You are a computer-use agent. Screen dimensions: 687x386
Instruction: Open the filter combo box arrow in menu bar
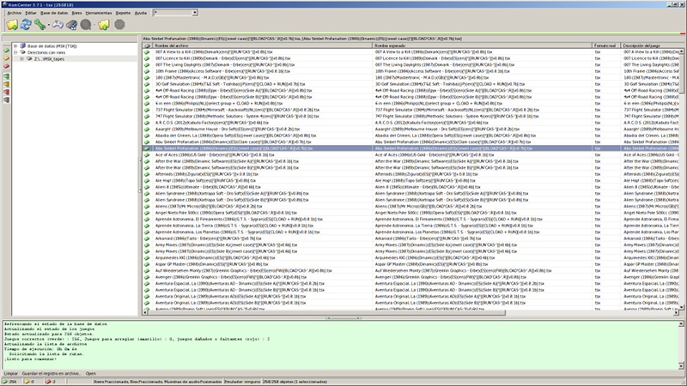click(x=195, y=13)
